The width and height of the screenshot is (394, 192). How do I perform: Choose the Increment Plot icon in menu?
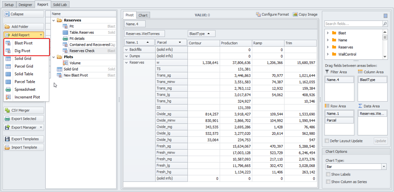point(9,97)
